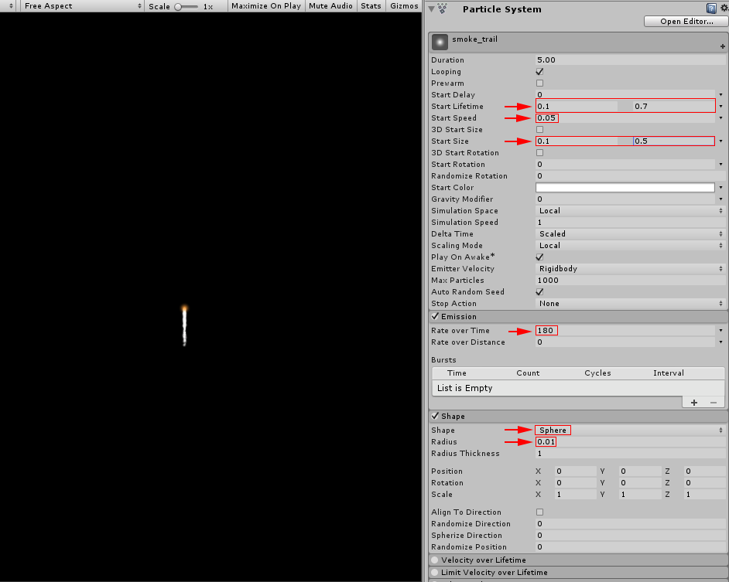Click shape Scale X field
Viewport: 729px width, 582px height.
[x=576, y=494]
